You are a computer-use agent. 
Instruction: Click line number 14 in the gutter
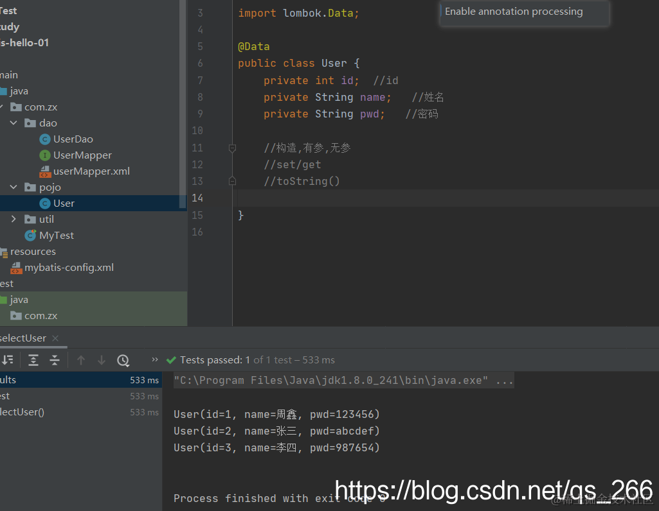pyautogui.click(x=197, y=198)
